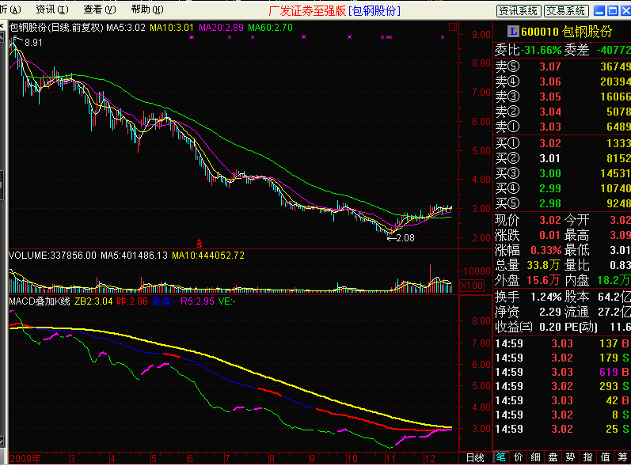This screenshot has height=466, width=631.
Task: Click the MA60:2.70 indicator label
Action: coord(271,28)
